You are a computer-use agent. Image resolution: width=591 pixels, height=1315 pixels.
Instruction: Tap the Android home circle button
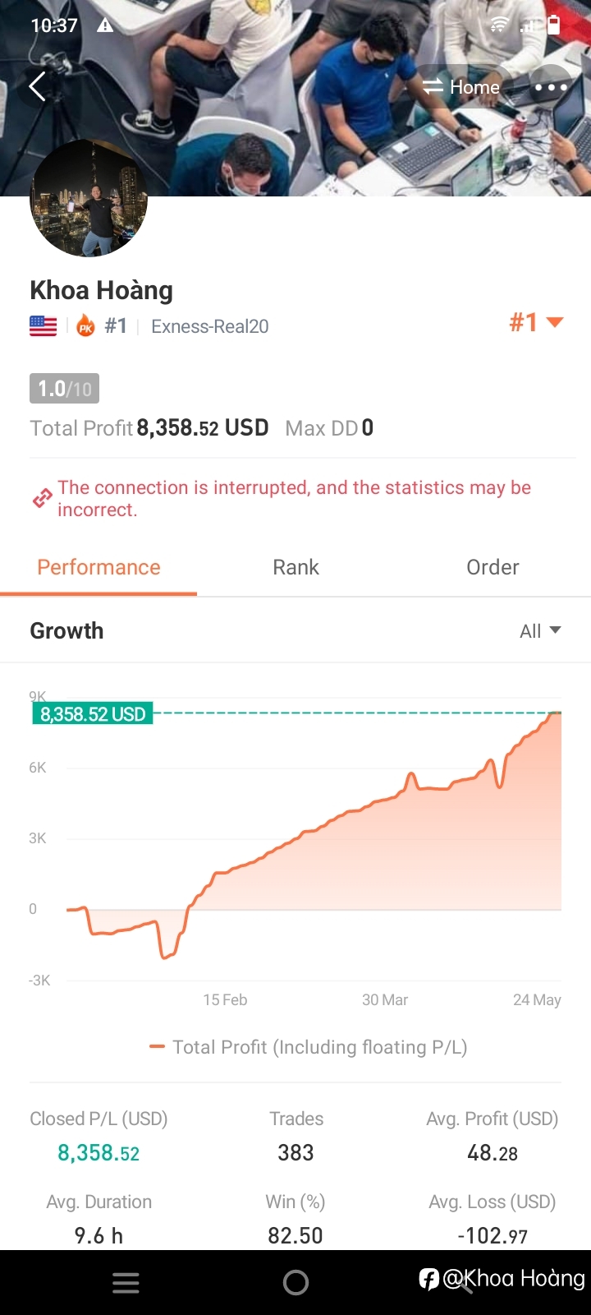click(295, 1282)
